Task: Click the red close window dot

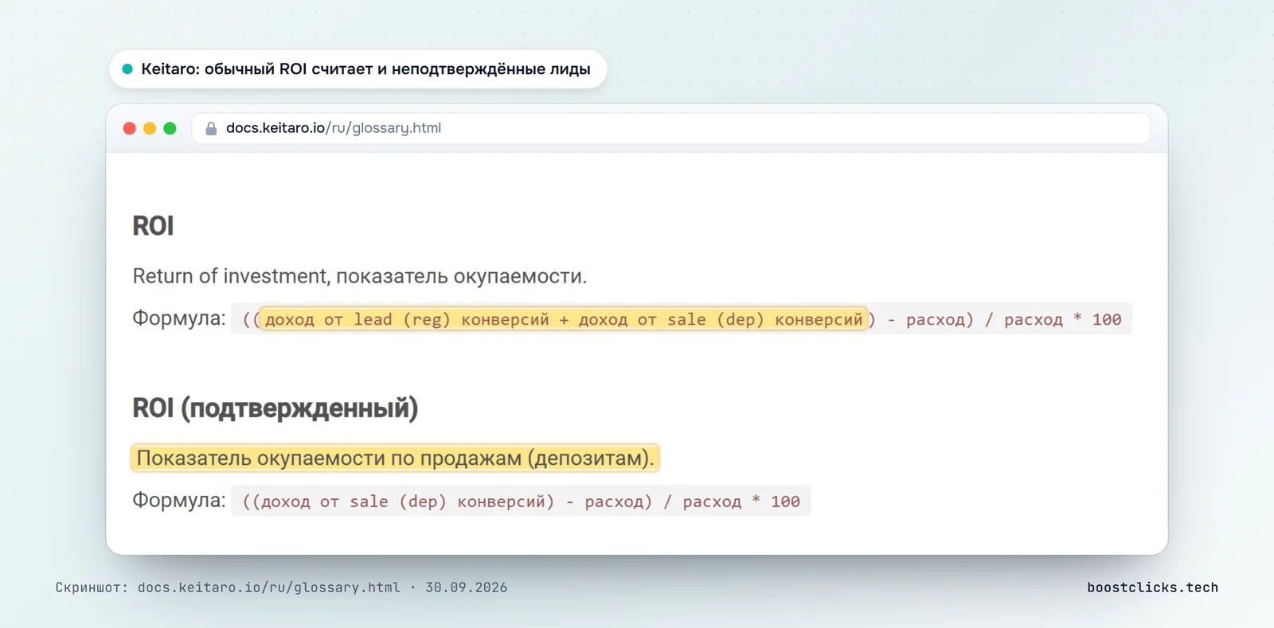Action: (130, 128)
